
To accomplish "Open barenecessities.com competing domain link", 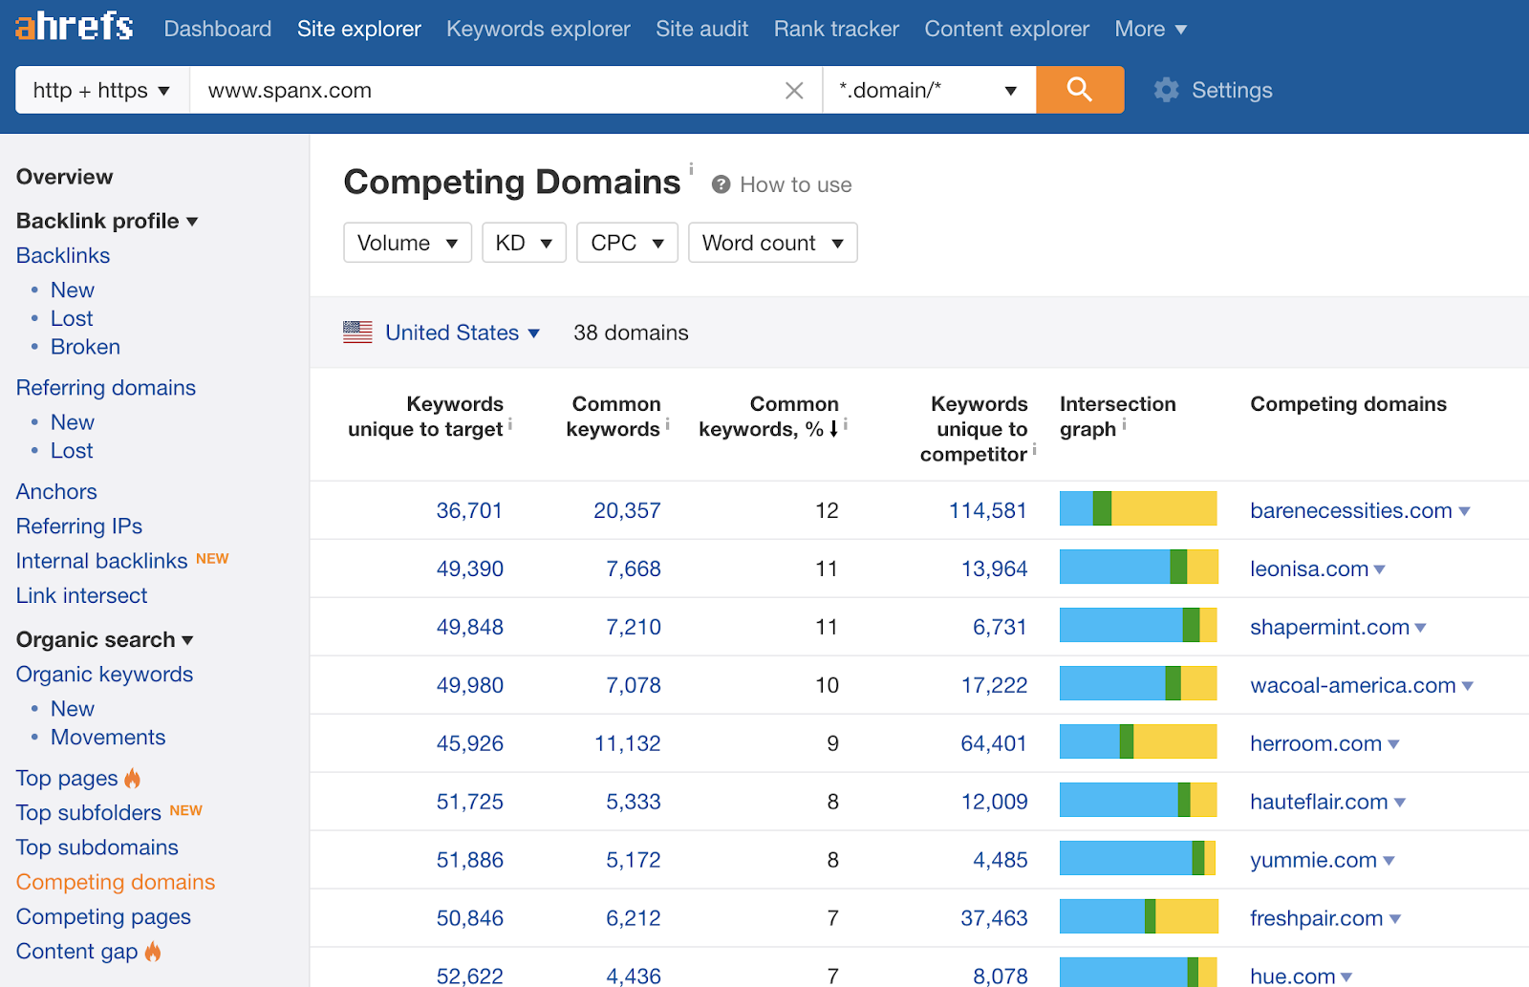I will (x=1350, y=510).
